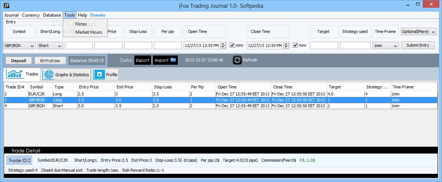Click the Donate menu link
The height and width of the screenshot is (182, 442).
(x=98, y=15)
